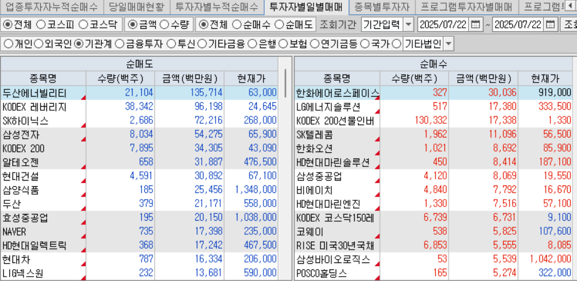Select the 알테오젠 stock name
The image size is (577, 281).
[20, 162]
